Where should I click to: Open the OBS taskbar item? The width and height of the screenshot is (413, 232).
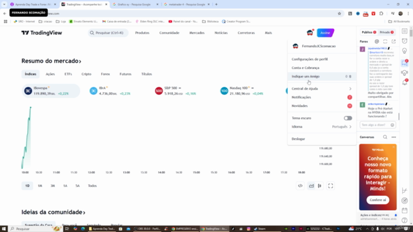click(147, 229)
